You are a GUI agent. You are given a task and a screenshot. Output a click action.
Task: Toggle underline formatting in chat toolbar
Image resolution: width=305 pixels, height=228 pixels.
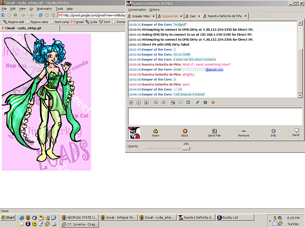146,102
